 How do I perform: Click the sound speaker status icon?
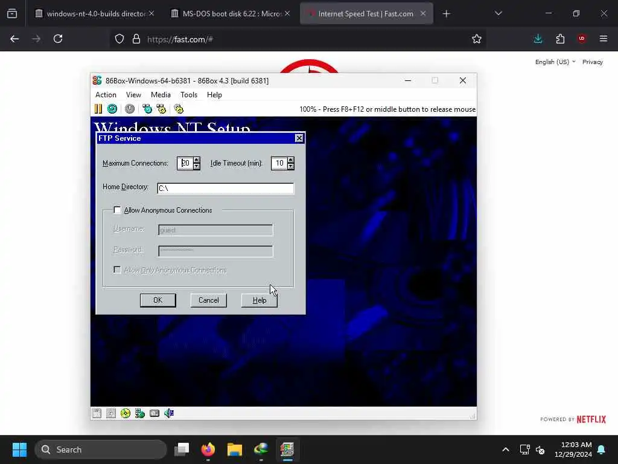tap(169, 413)
